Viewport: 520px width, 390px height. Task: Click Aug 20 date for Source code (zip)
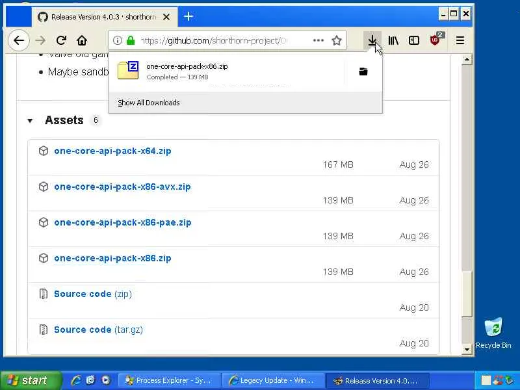[x=414, y=307]
